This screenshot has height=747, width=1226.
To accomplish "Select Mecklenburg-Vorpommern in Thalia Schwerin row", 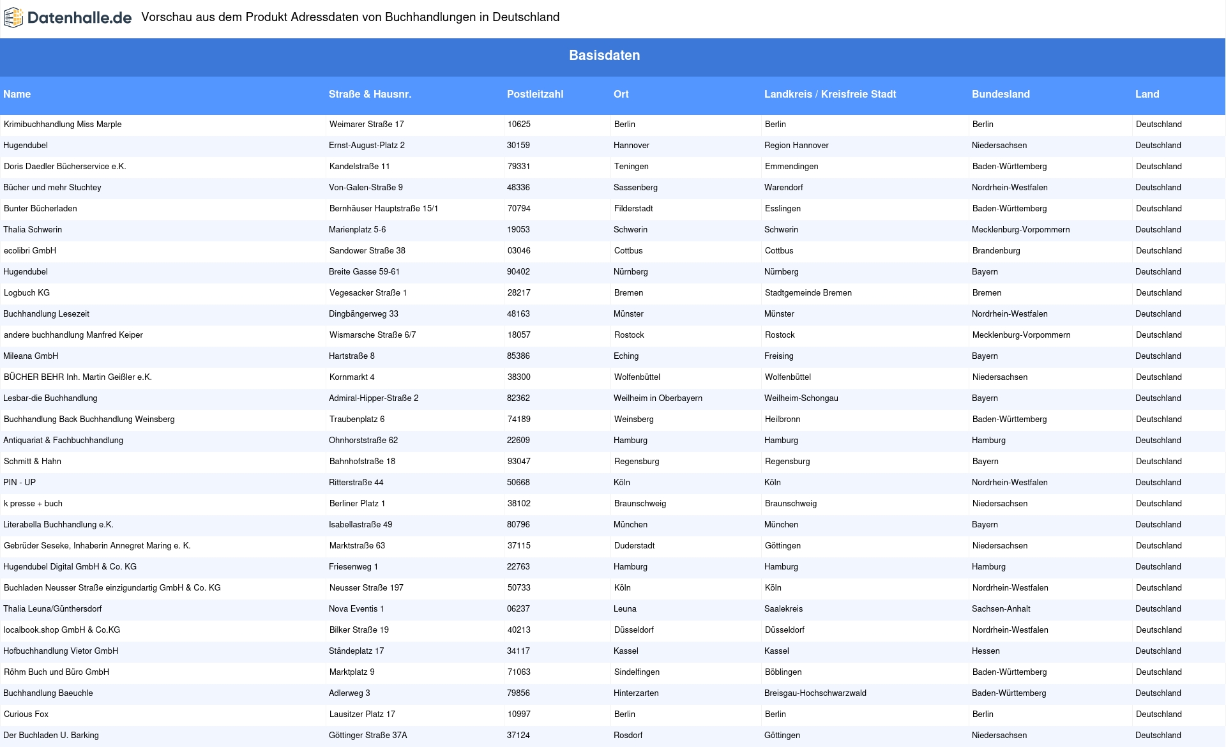I will point(1020,230).
